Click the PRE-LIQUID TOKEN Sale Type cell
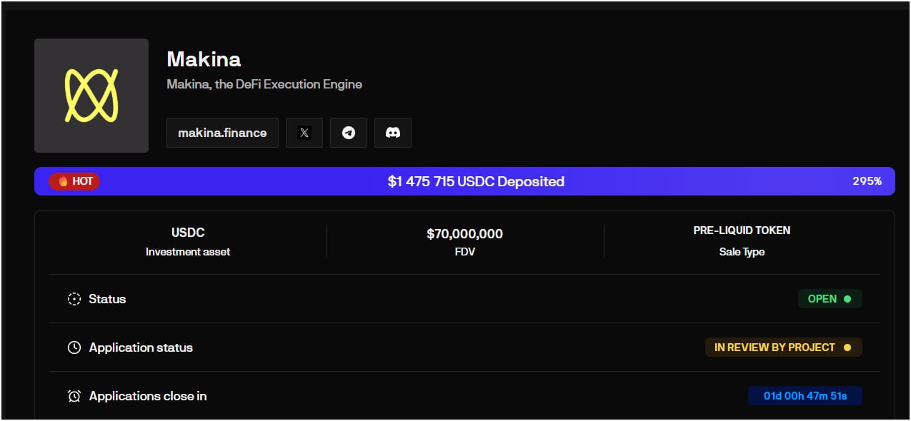This screenshot has height=421, width=911. pyautogui.click(x=742, y=240)
